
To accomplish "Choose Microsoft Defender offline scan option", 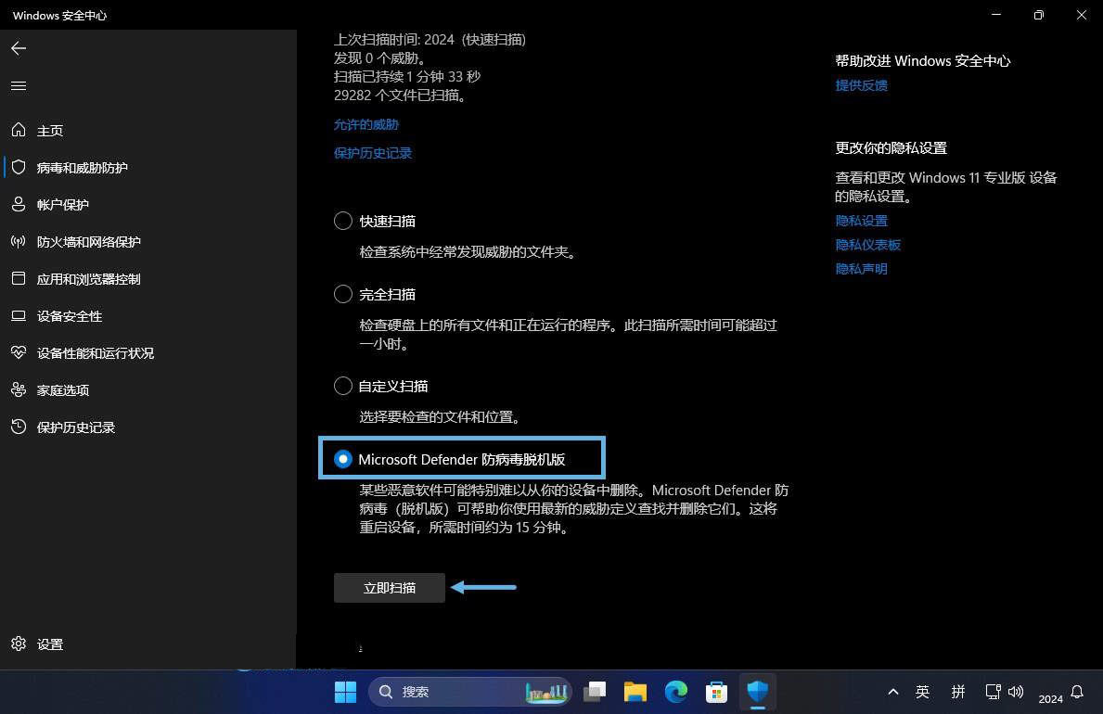I will click(x=343, y=459).
